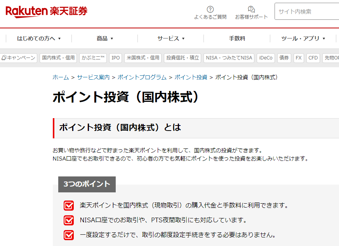Click the Rakuten 楽天証券 logo
Viewport: 339px width, 246px height.
point(47,12)
